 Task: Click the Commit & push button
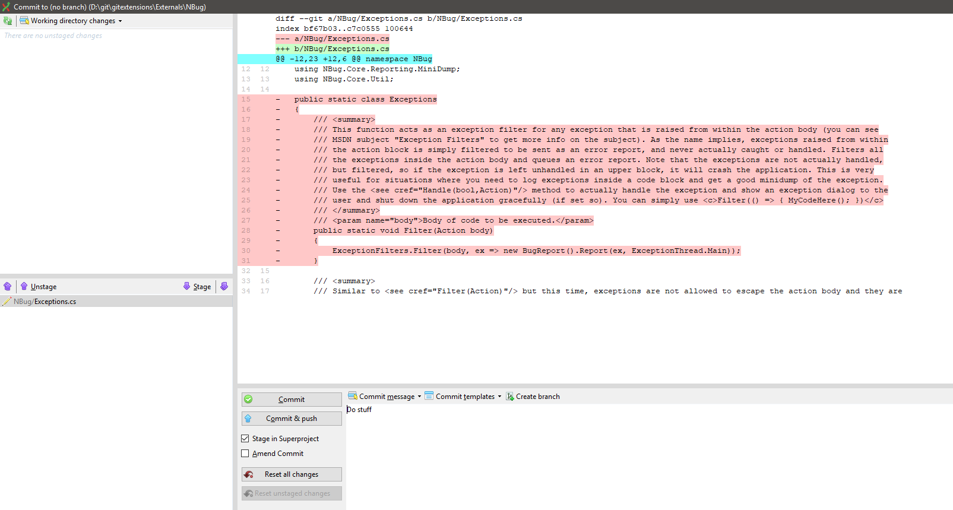[x=292, y=419]
